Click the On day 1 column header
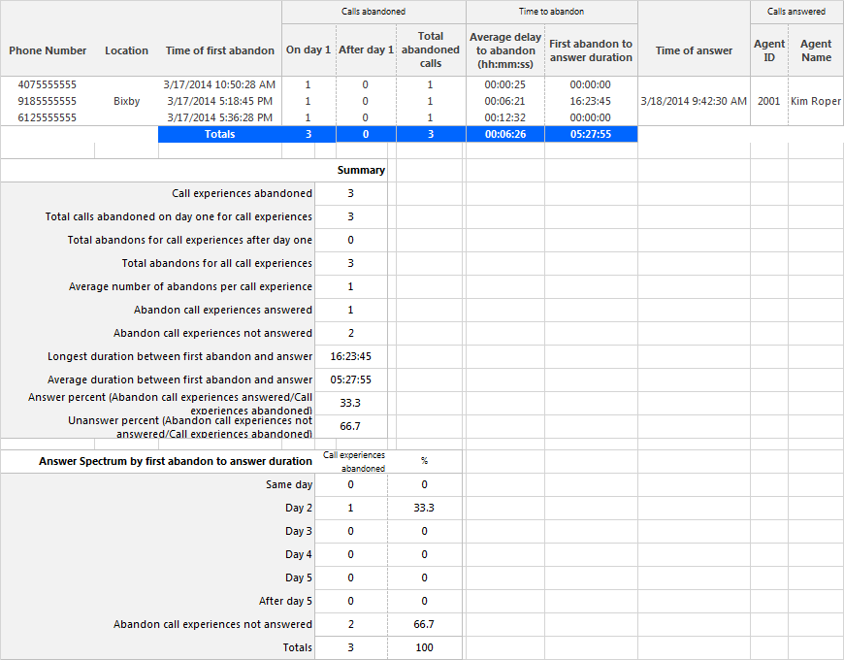 pos(308,49)
